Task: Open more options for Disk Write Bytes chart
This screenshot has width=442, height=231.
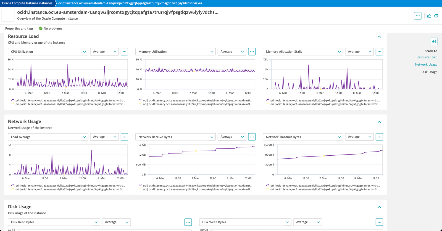Action: tap(379, 222)
